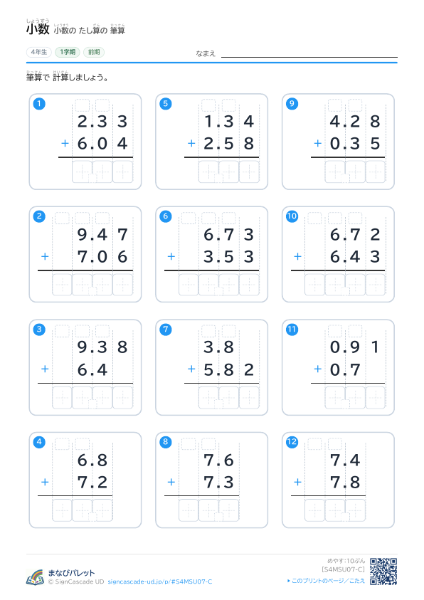
Task: Click the blue number 1 problem badge
Action: click(x=39, y=104)
